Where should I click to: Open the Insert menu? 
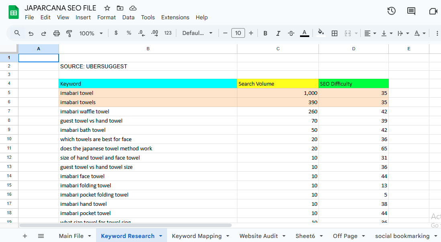point(83,17)
